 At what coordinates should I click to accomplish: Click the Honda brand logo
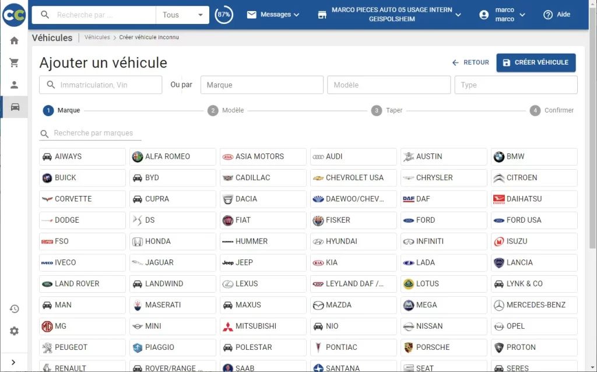pyautogui.click(x=138, y=241)
